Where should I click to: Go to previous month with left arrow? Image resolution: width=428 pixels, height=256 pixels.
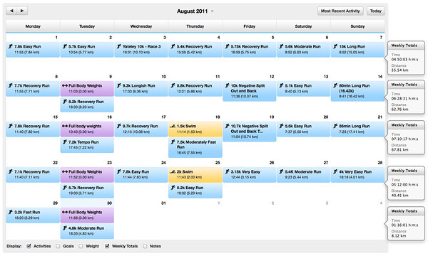point(11,11)
